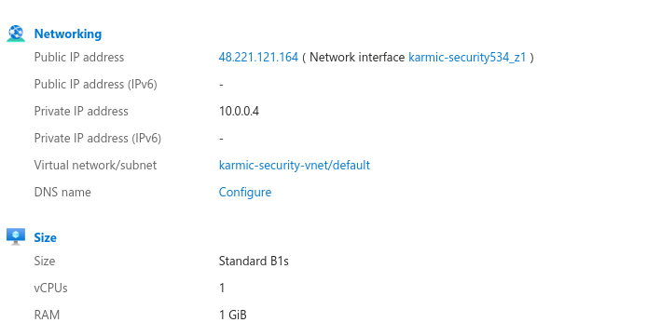
Task: Click the DNS name label
Action: 62,193
